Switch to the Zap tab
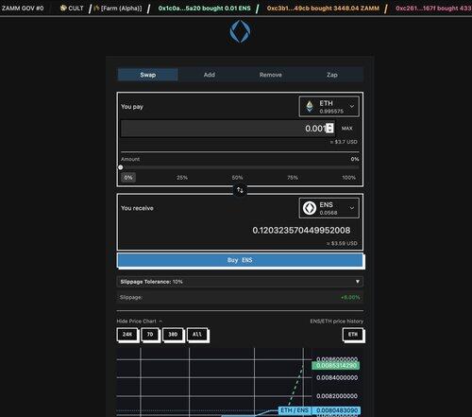Viewport: 472px width, 417px height. 332,75
